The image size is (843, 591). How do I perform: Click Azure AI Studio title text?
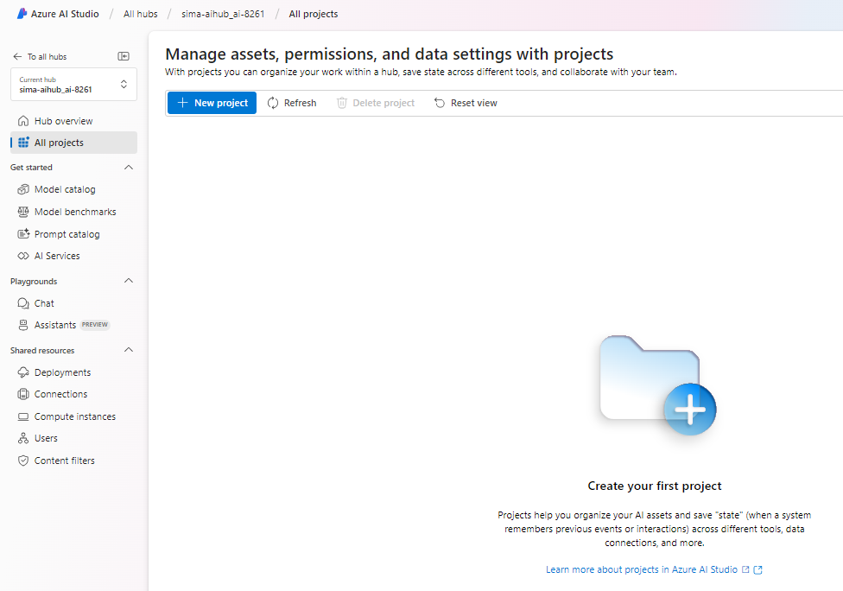click(65, 14)
